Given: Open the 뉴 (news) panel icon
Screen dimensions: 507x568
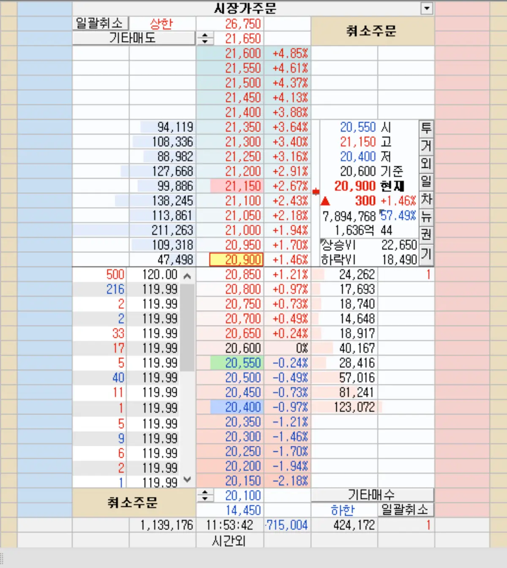Looking at the screenshot, I should pyautogui.click(x=426, y=217).
